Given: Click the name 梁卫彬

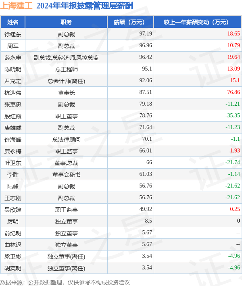Looking at the screenshot, I should coord(13,257).
